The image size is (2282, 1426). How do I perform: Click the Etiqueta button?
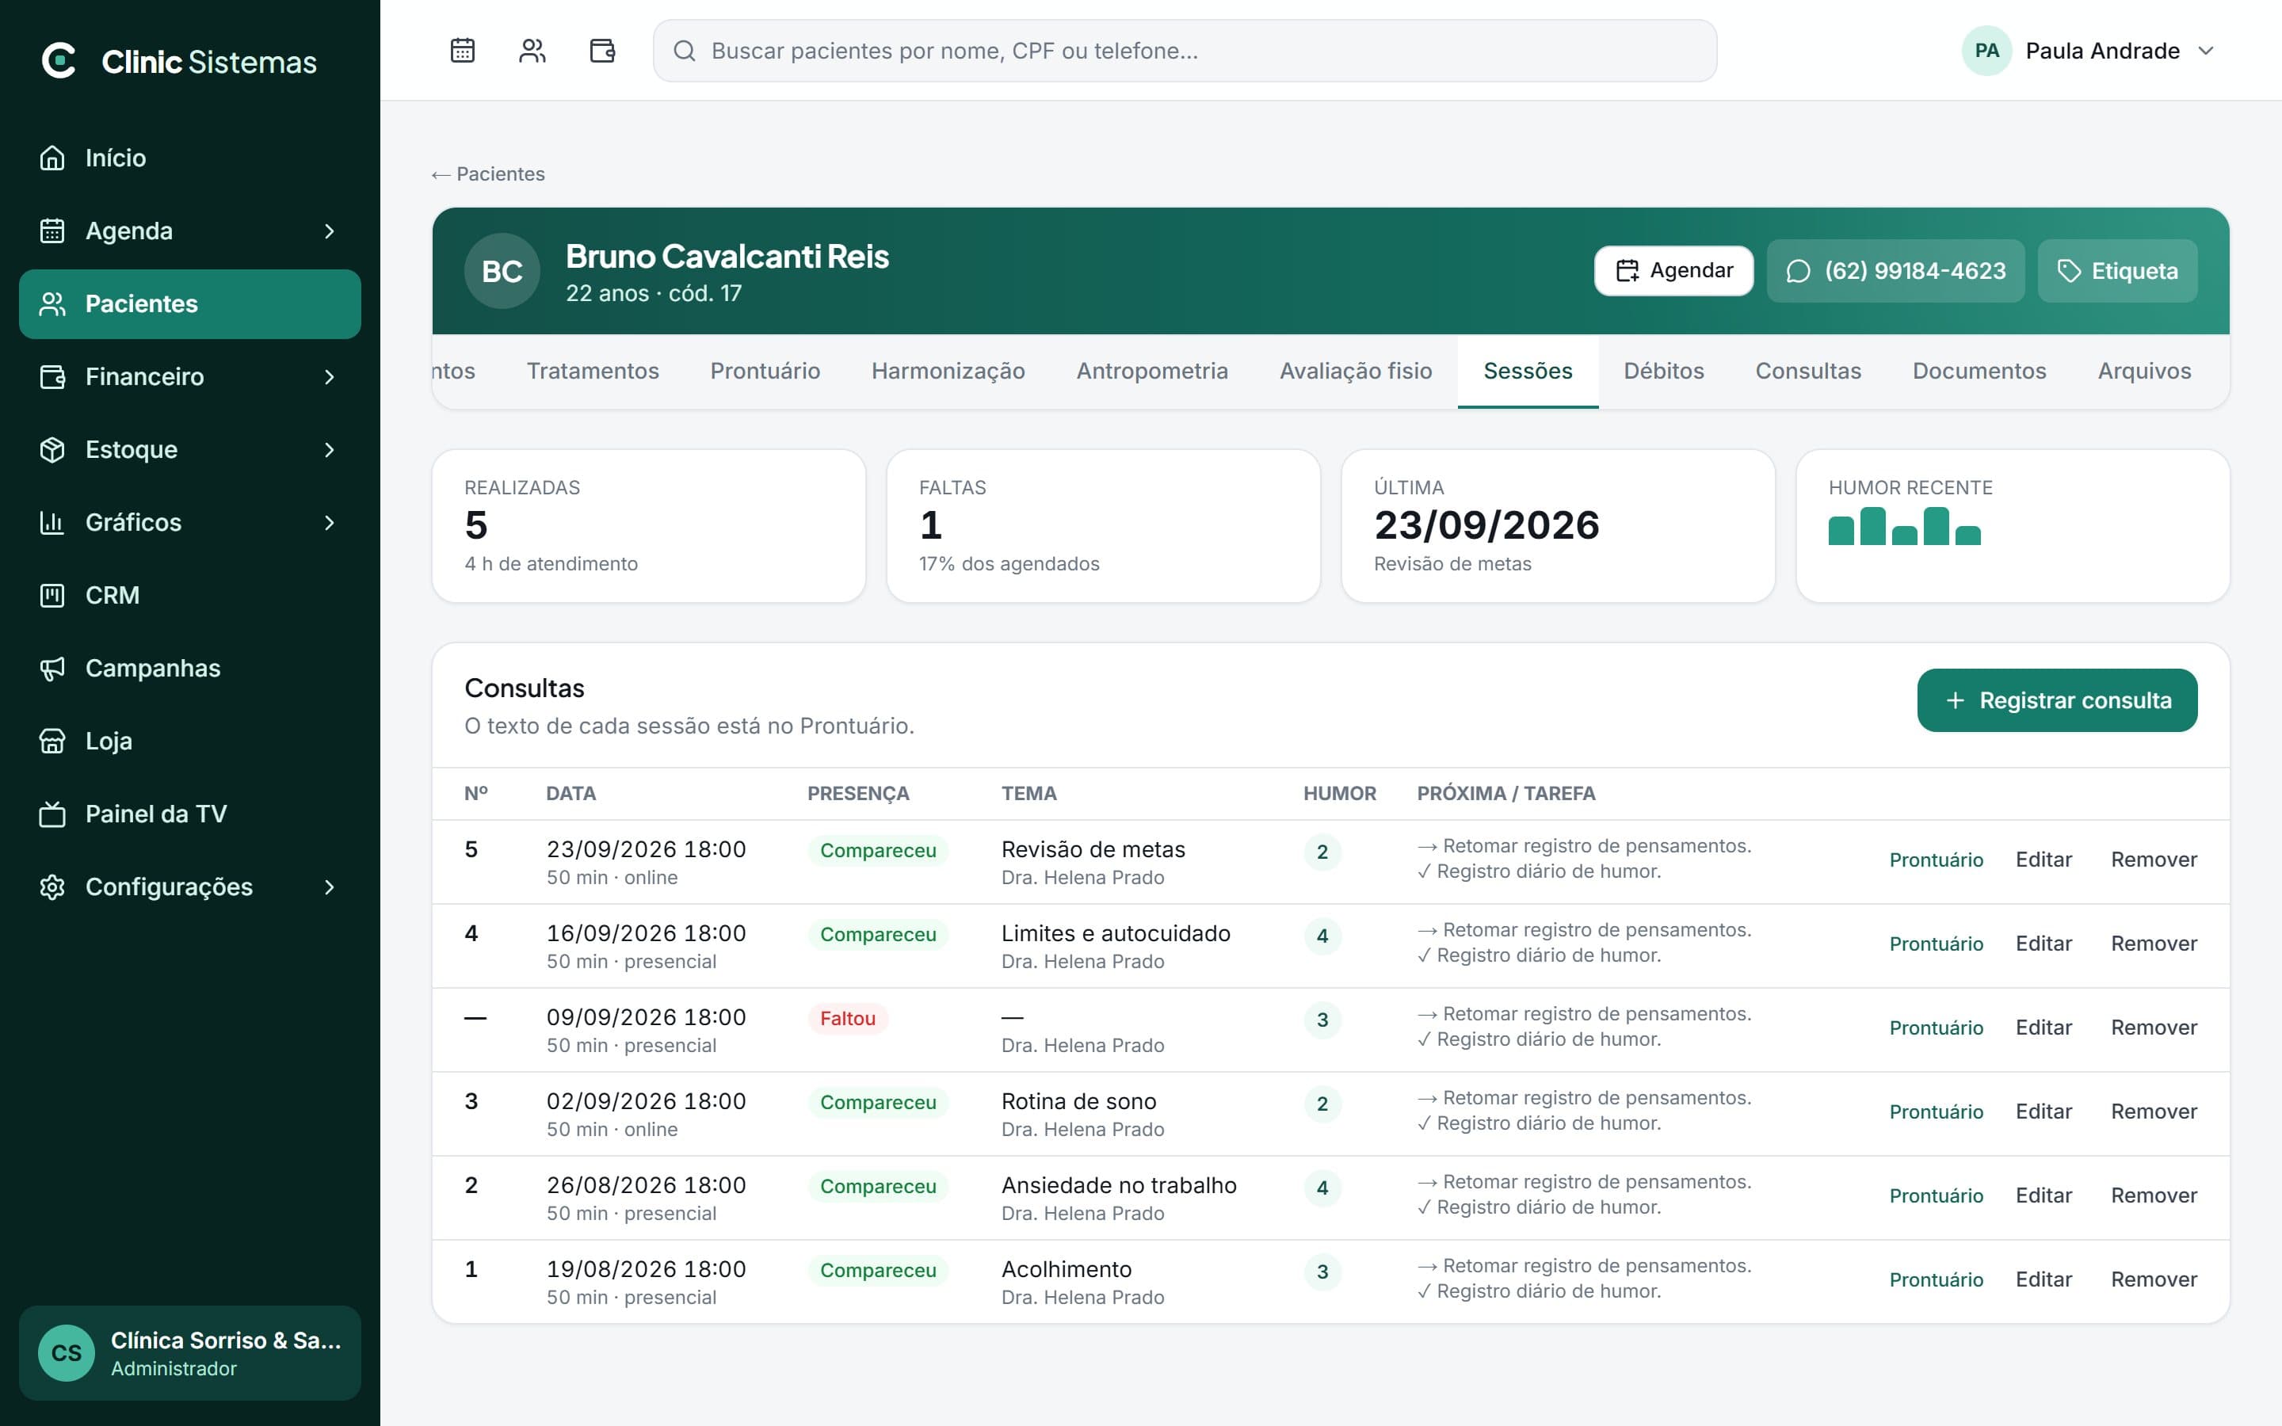point(2117,271)
